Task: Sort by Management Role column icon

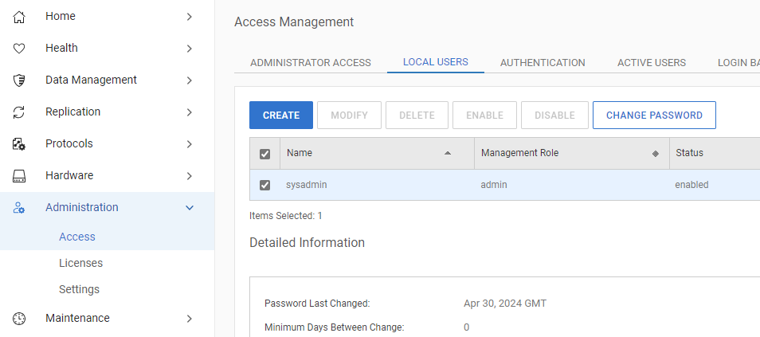Action: tap(655, 153)
